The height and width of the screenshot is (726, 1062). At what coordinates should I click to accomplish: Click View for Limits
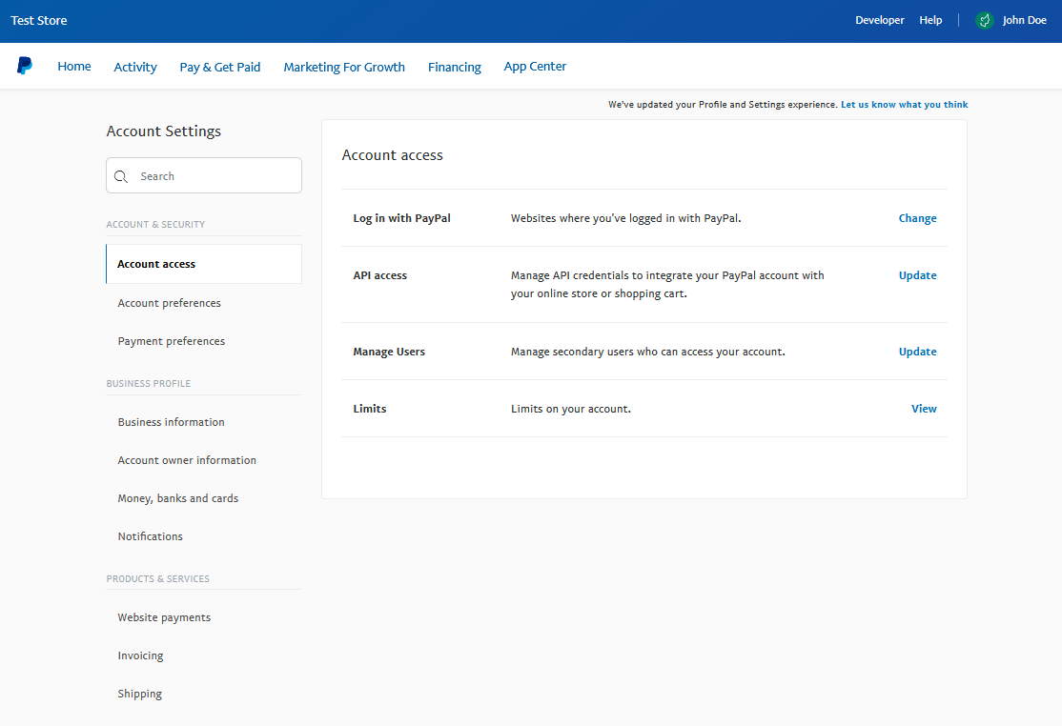924,409
